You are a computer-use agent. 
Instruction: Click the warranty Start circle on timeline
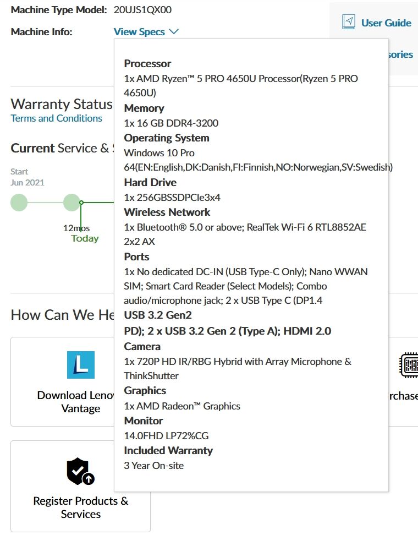pyautogui.click(x=19, y=203)
